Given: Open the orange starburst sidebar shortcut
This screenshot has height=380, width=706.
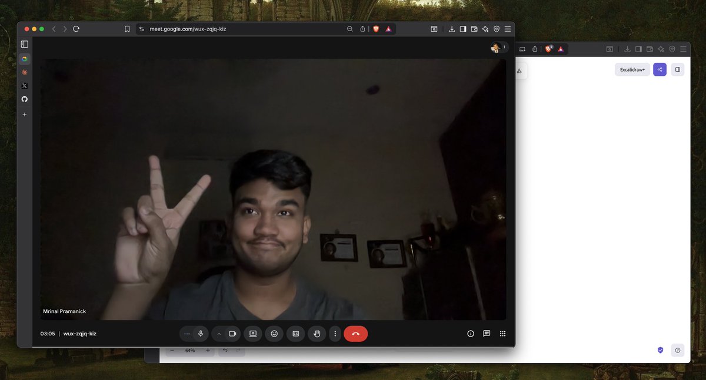Looking at the screenshot, I should coord(25,72).
